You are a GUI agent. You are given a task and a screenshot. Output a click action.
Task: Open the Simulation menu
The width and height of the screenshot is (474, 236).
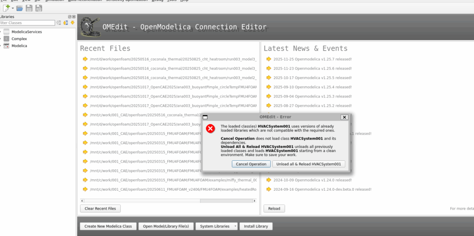(55, 1)
